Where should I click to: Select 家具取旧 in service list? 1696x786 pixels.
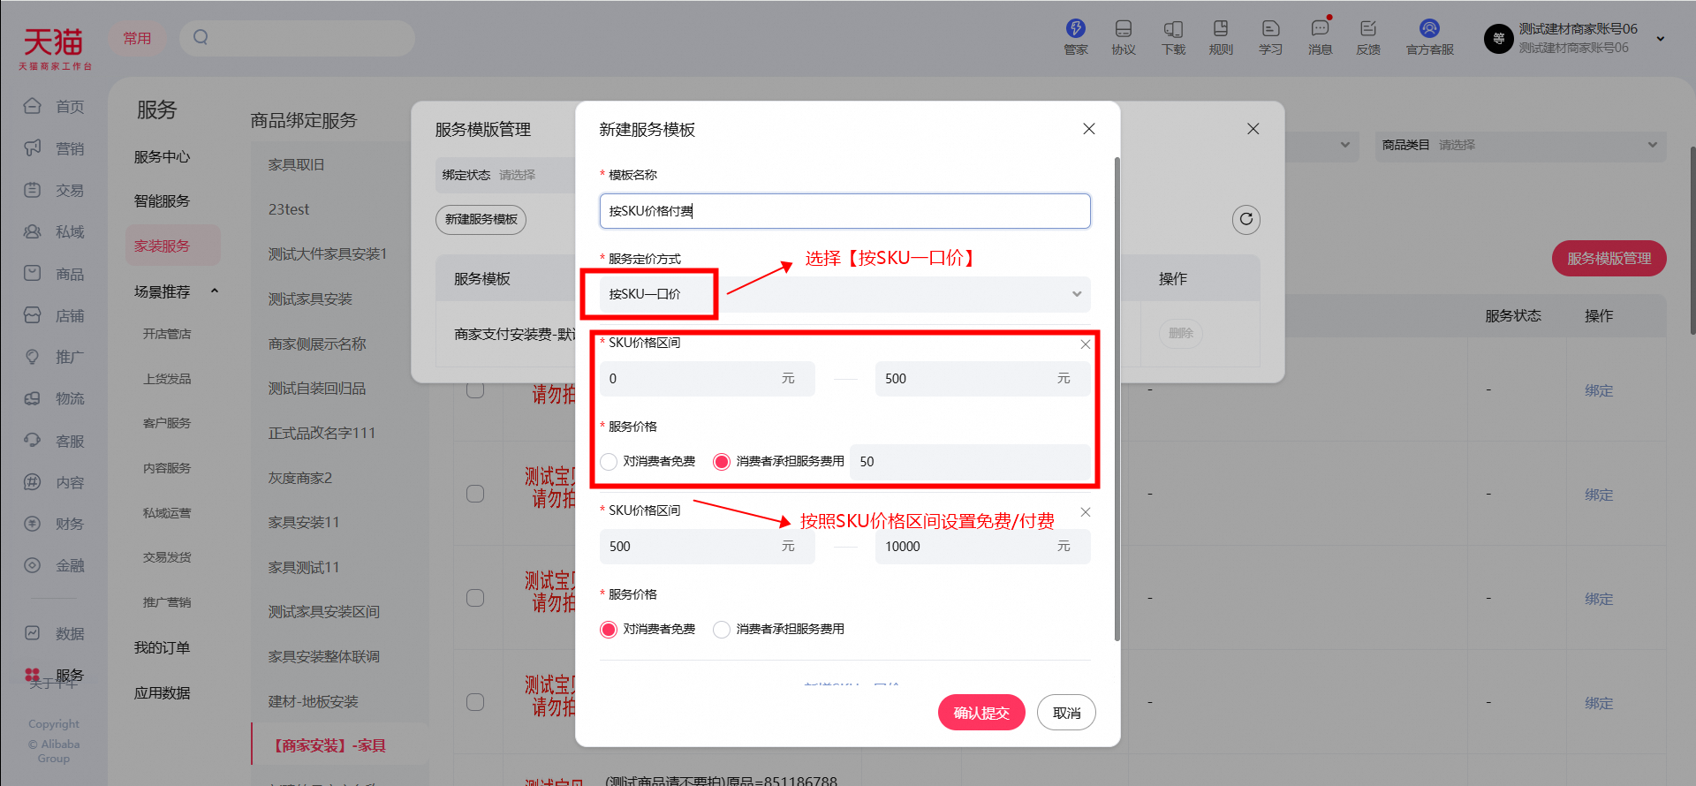pyautogui.click(x=297, y=165)
